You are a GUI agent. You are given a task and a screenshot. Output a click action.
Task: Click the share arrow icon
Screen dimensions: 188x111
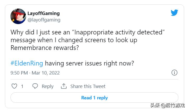pos(64,86)
